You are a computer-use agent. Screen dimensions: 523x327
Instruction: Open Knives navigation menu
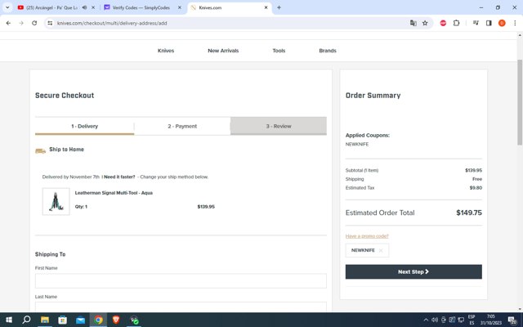(166, 51)
